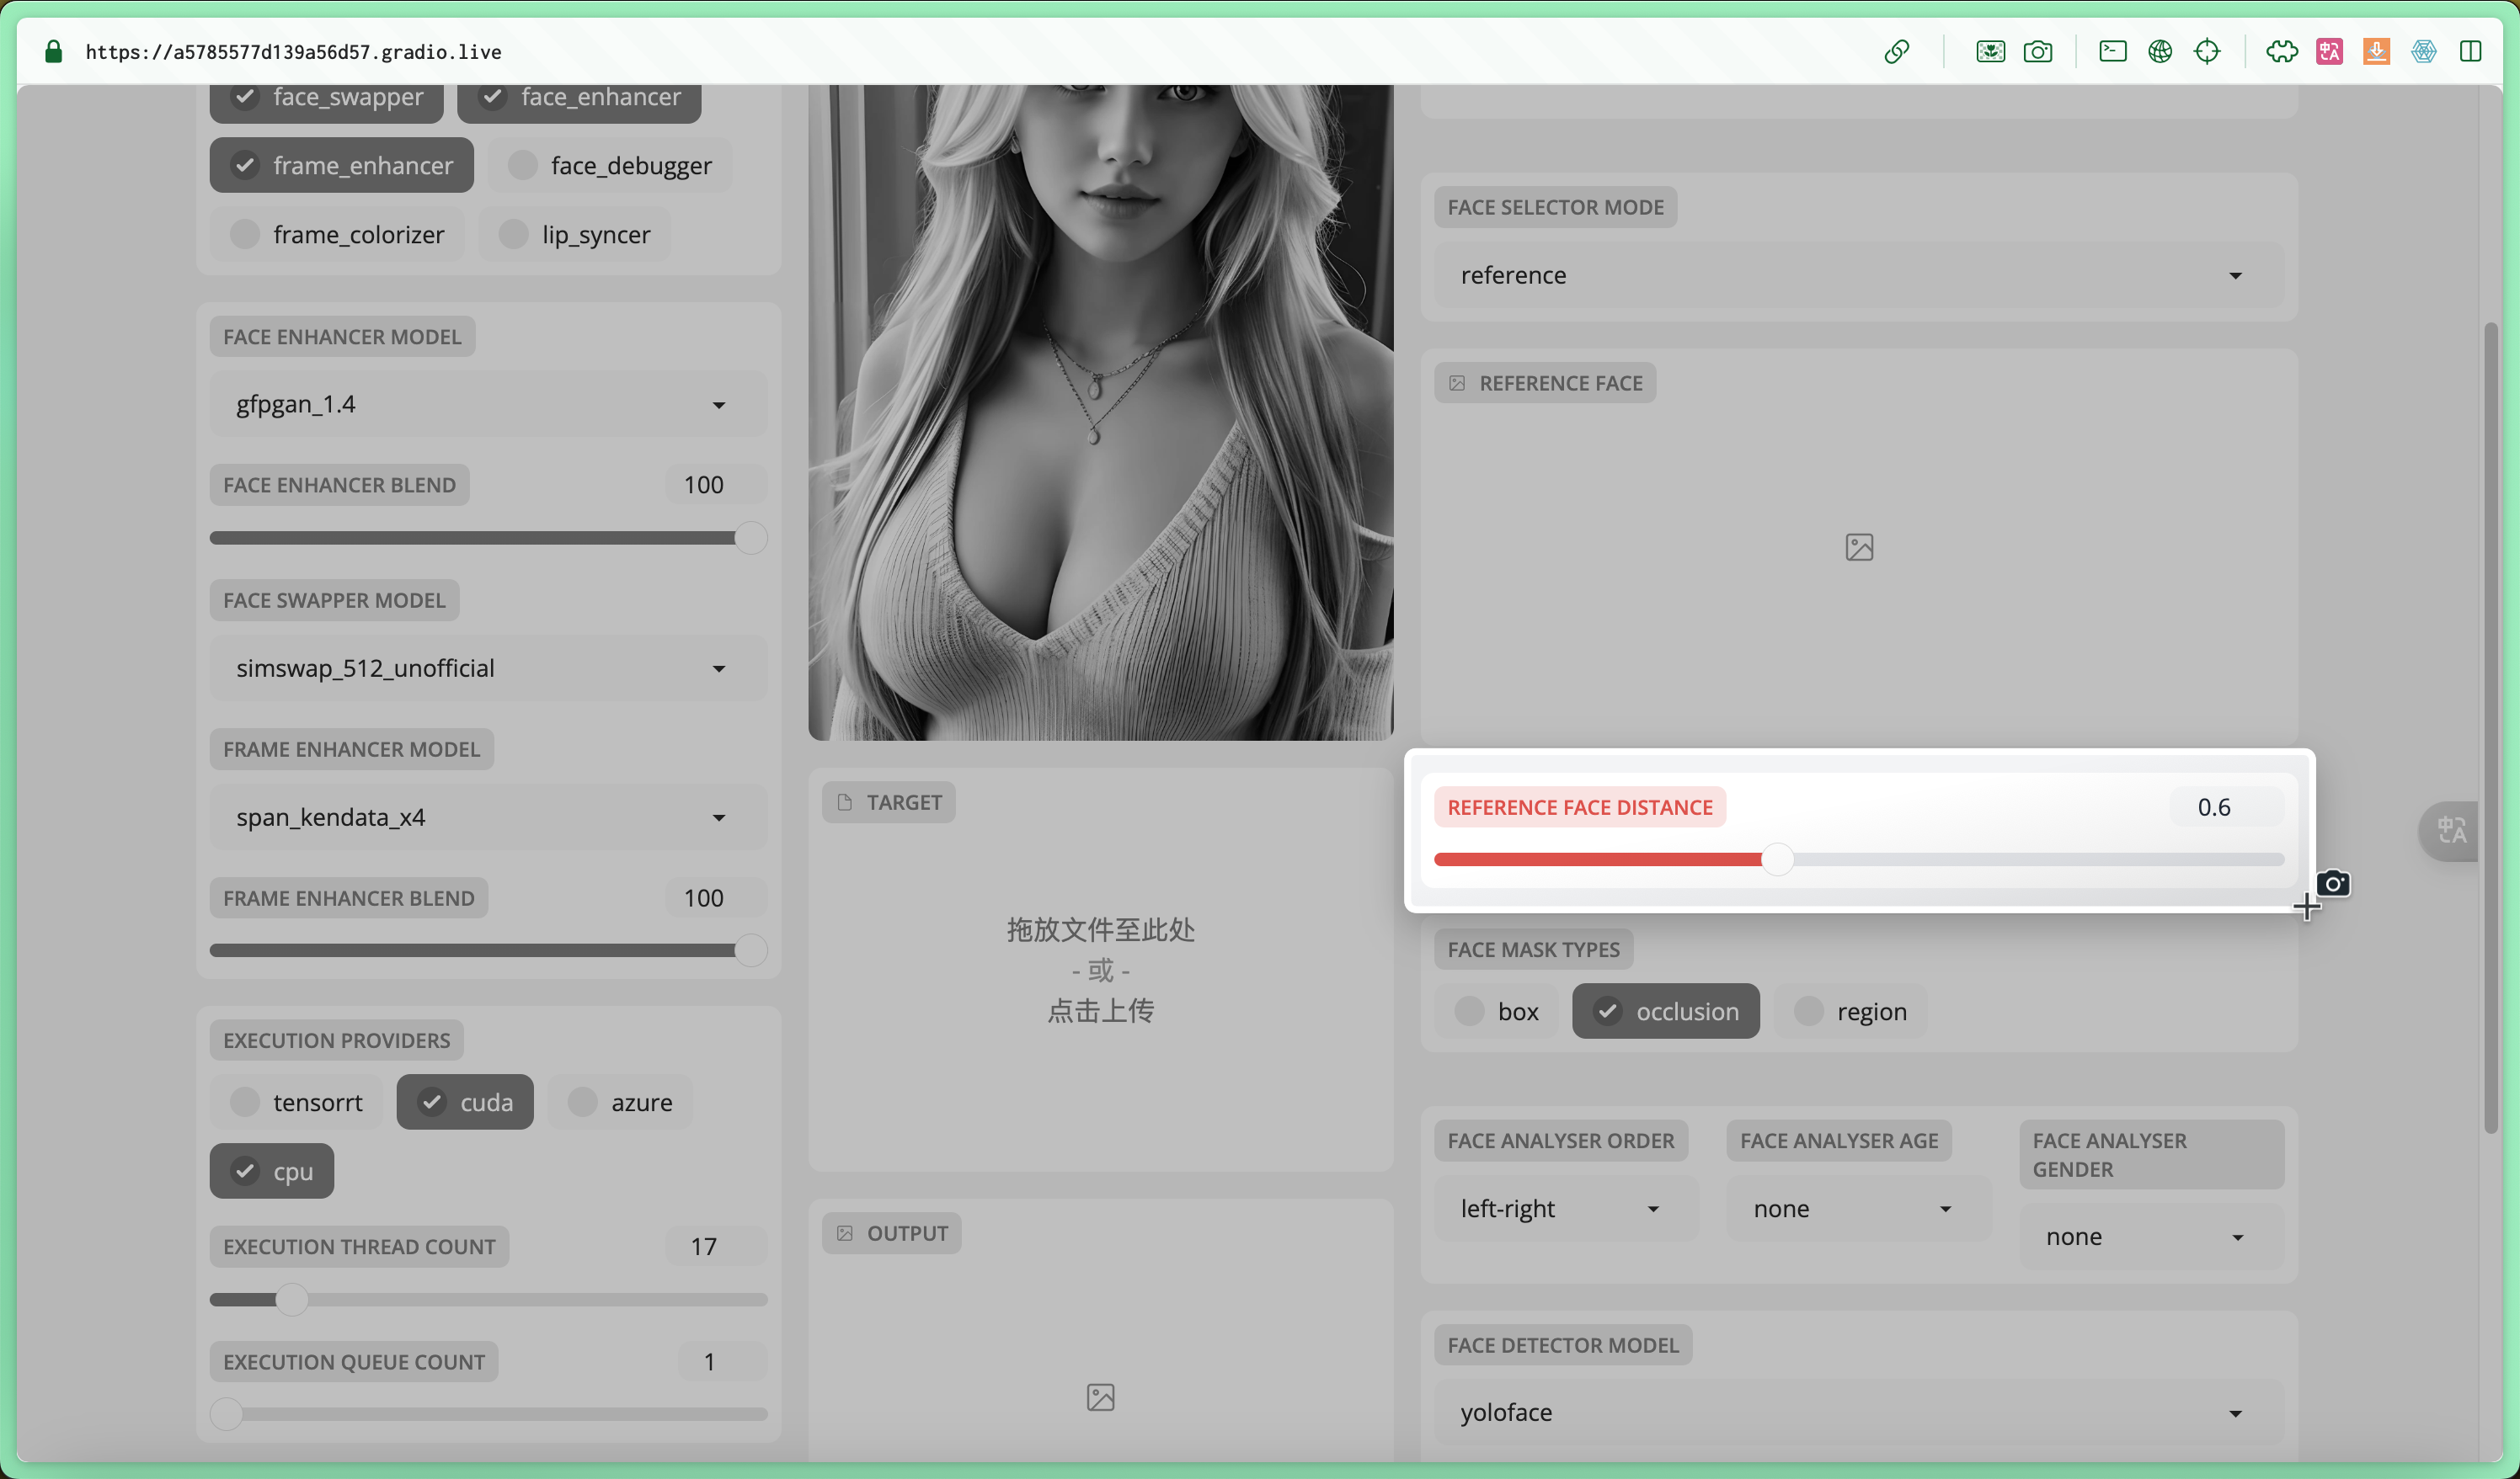2520x1479 pixels.
Task: Uncheck the face_enhancer processor
Action: click(579, 98)
